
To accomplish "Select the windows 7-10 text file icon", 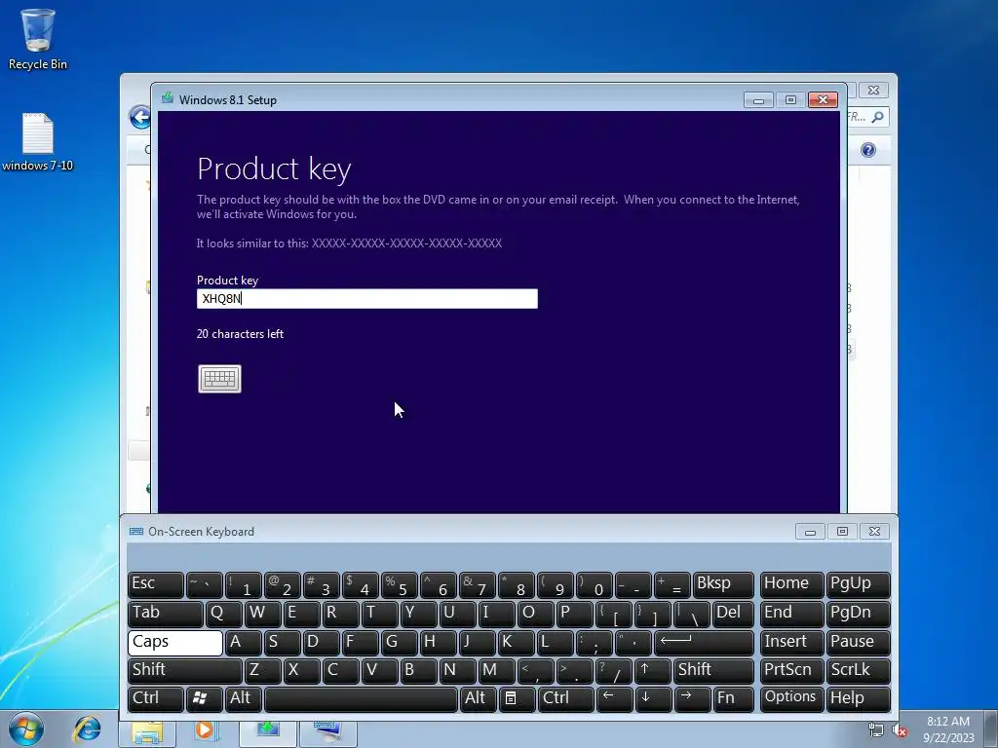I will (38, 141).
